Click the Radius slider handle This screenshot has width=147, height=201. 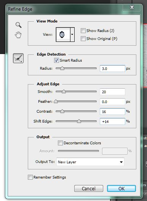(62, 68)
